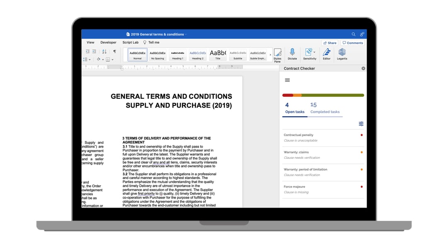Open the Legartis add-in
The width and height of the screenshot is (448, 251).
(x=342, y=54)
